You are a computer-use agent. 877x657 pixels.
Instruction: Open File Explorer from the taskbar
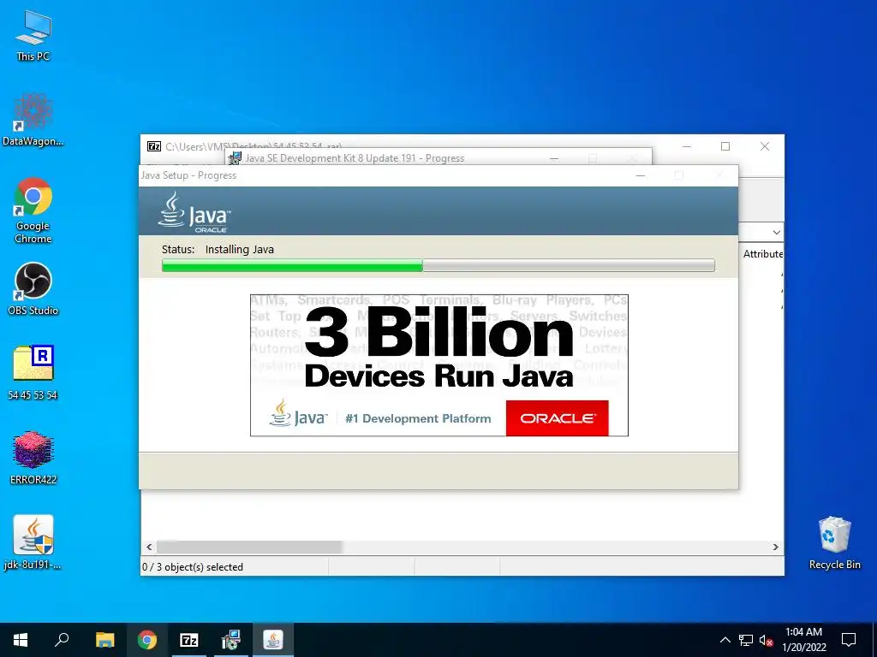point(104,640)
